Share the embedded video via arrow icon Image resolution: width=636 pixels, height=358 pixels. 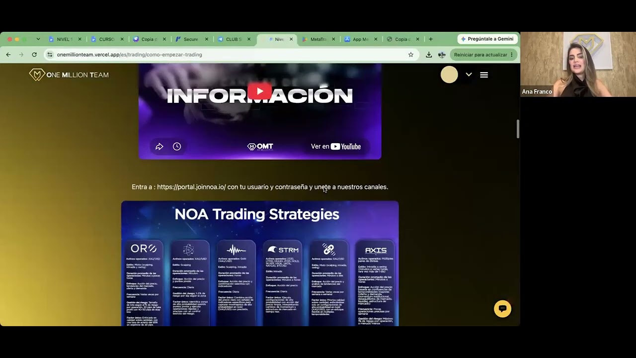(x=159, y=146)
